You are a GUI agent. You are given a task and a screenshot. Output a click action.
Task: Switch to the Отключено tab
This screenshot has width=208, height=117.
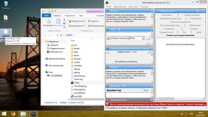(166, 15)
